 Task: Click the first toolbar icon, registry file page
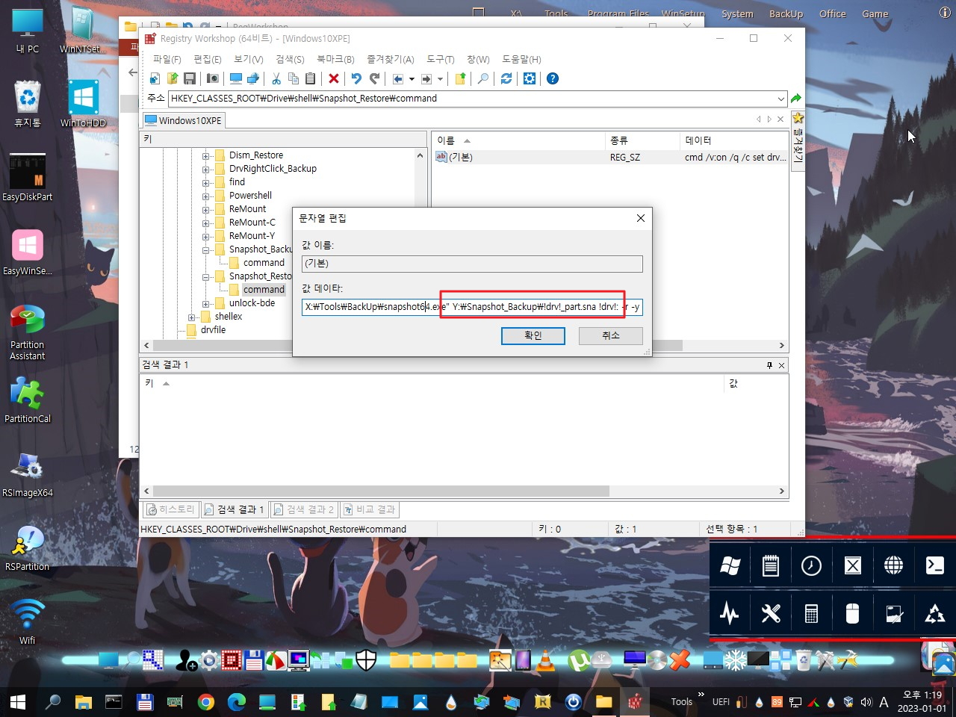[x=155, y=78]
